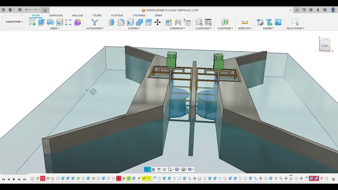
Task: Click the Insert component plus icon
Action: click(269, 22)
